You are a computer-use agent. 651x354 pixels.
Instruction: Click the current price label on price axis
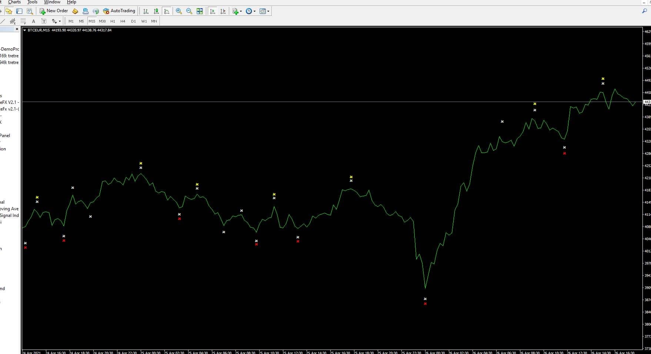[x=647, y=102]
